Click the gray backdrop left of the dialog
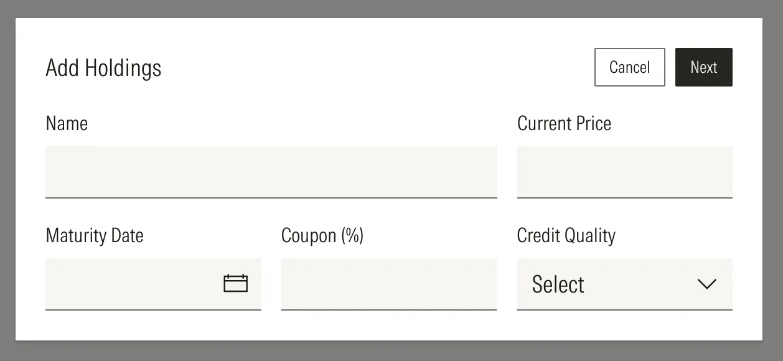783x361 pixels. (7, 180)
